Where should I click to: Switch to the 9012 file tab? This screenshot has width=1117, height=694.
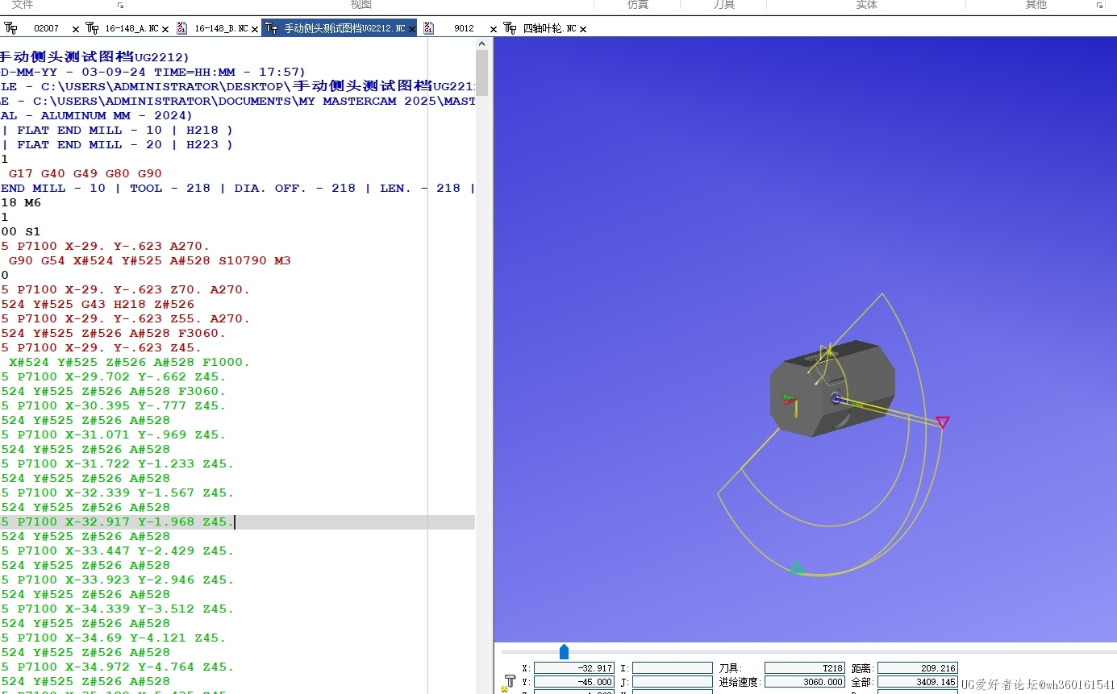tap(464, 28)
